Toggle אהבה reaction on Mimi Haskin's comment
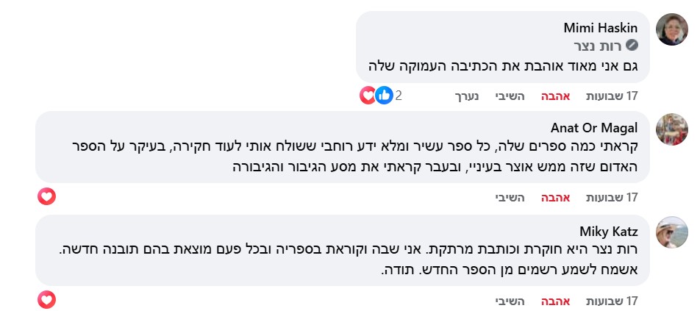The width and height of the screenshot is (700, 311). [x=554, y=96]
